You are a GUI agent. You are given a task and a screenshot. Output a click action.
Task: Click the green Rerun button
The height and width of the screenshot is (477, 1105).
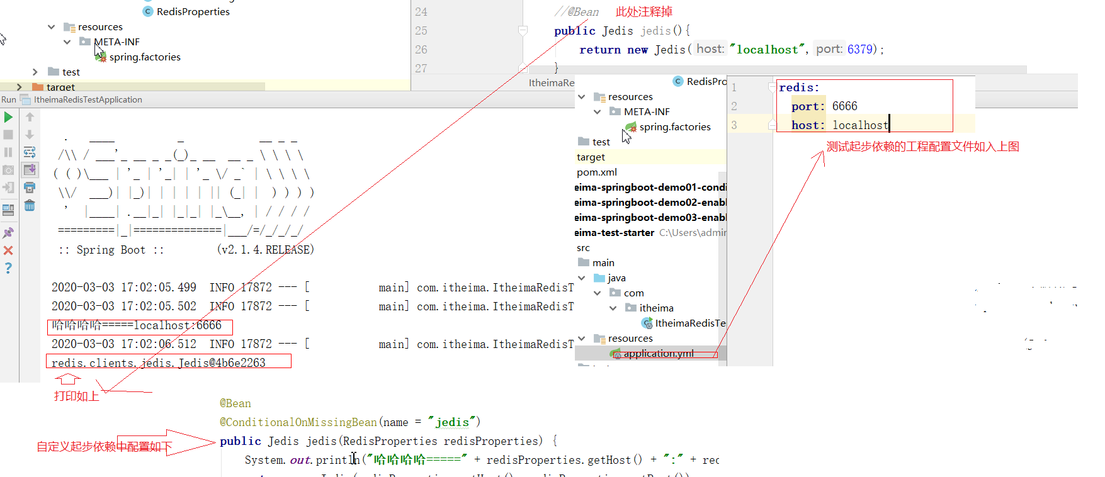tap(8, 117)
